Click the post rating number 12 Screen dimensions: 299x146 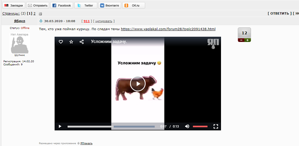244,33
